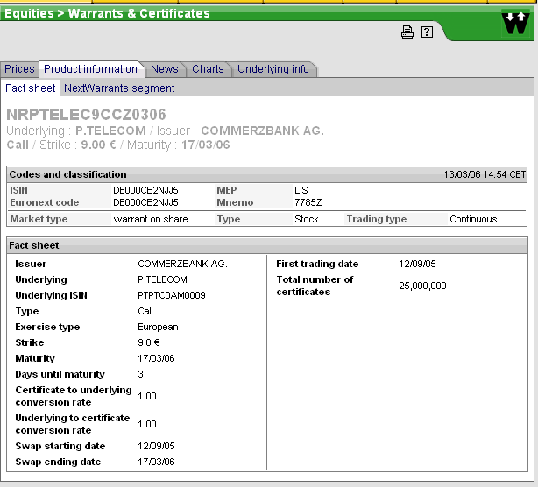Click the Trading type value Continuous
The height and width of the screenshot is (487, 538).
click(x=473, y=219)
